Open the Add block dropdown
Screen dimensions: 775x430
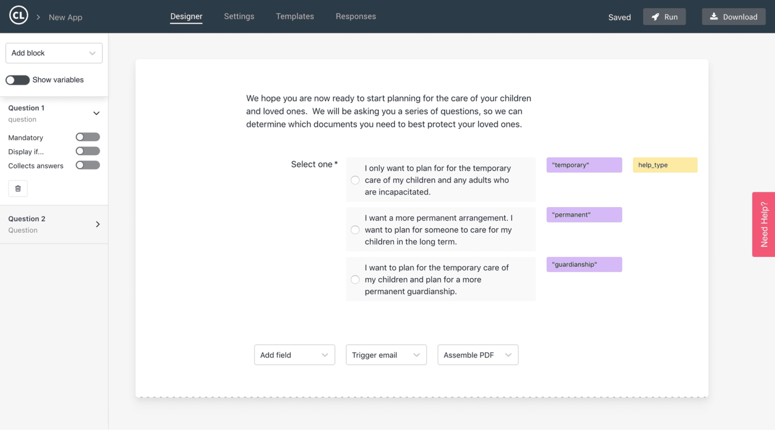point(54,53)
